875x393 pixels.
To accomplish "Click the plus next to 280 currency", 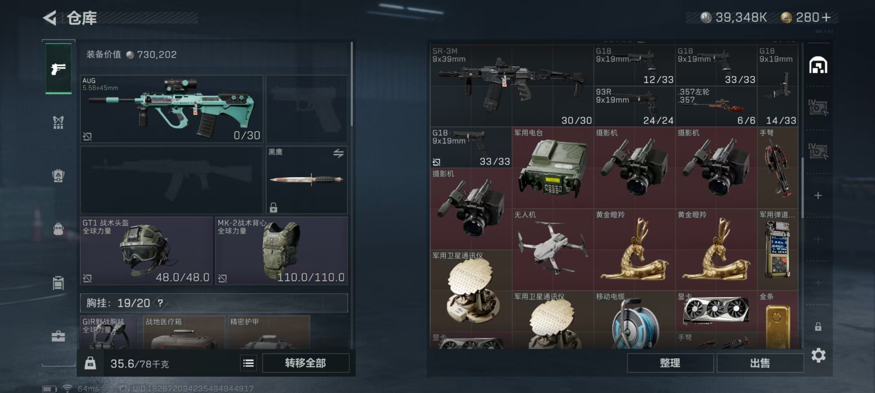I will [826, 17].
